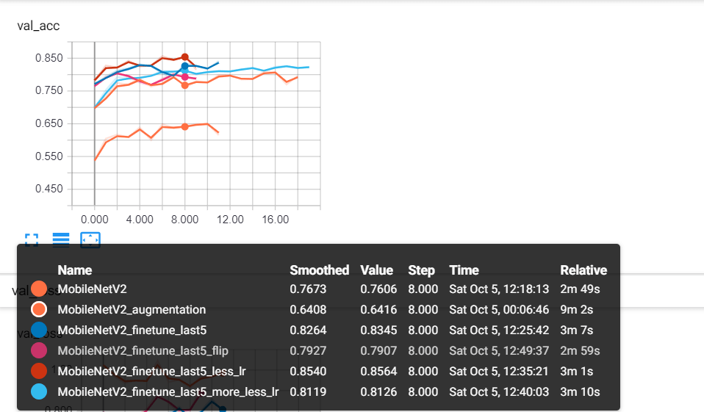Click the 16.00 x-axis tick label

click(275, 219)
